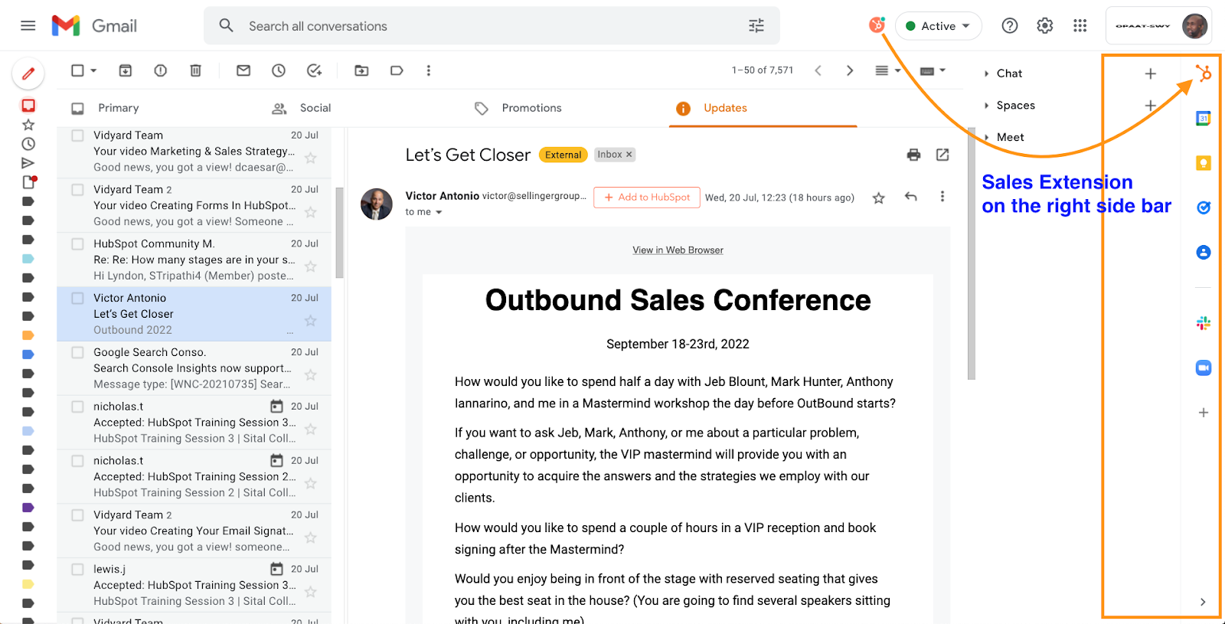
Task: Open the Google account avatar
Action: coord(1194,26)
